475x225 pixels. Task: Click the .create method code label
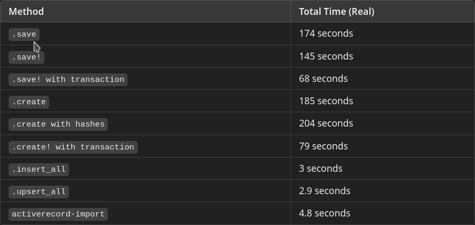pyautogui.click(x=29, y=102)
